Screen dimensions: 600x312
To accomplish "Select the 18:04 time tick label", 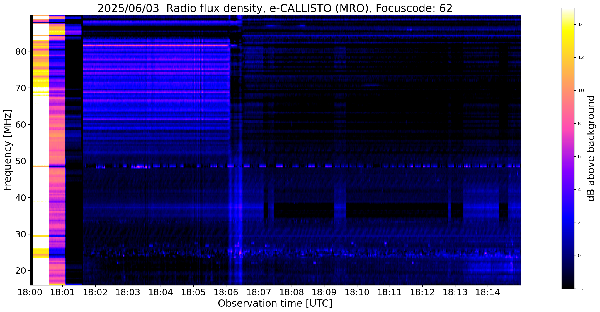I will pyautogui.click(x=161, y=292).
